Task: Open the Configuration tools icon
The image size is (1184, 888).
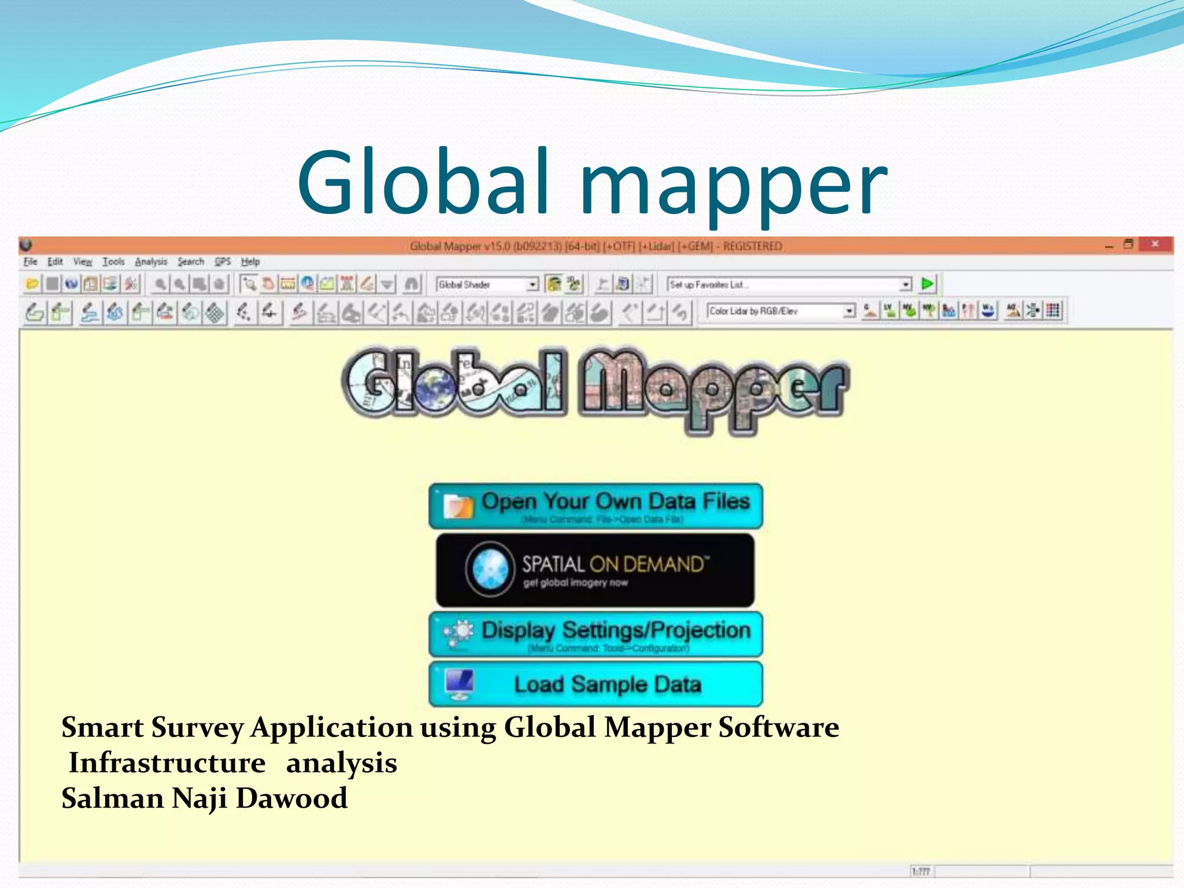Action: (x=131, y=284)
